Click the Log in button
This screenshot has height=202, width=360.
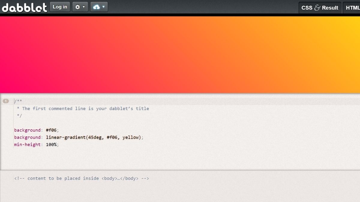(60, 7)
